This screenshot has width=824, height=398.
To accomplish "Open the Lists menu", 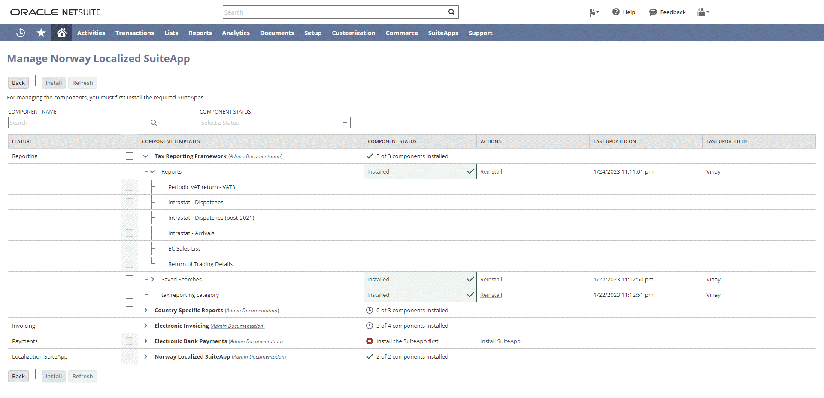I will [171, 33].
